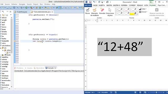The image size is (168, 94).
Task: Switch to Print Layout view
Action: tap(140, 92)
